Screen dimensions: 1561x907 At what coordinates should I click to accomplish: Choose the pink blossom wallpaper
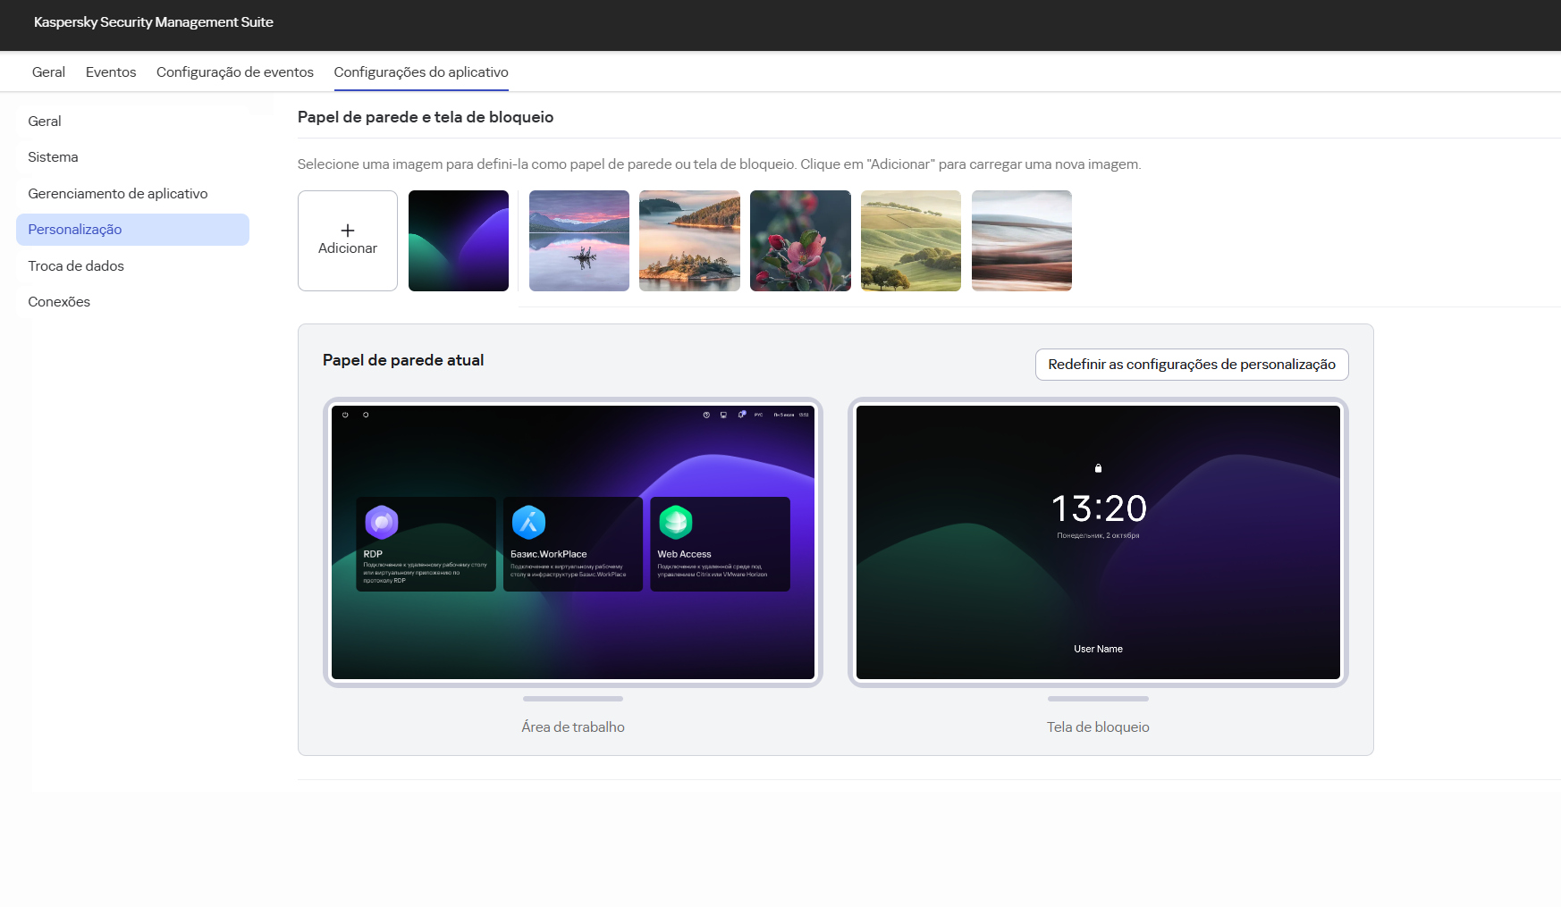pyautogui.click(x=799, y=240)
